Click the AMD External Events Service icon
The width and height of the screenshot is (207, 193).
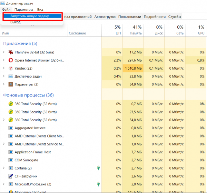[11, 144]
